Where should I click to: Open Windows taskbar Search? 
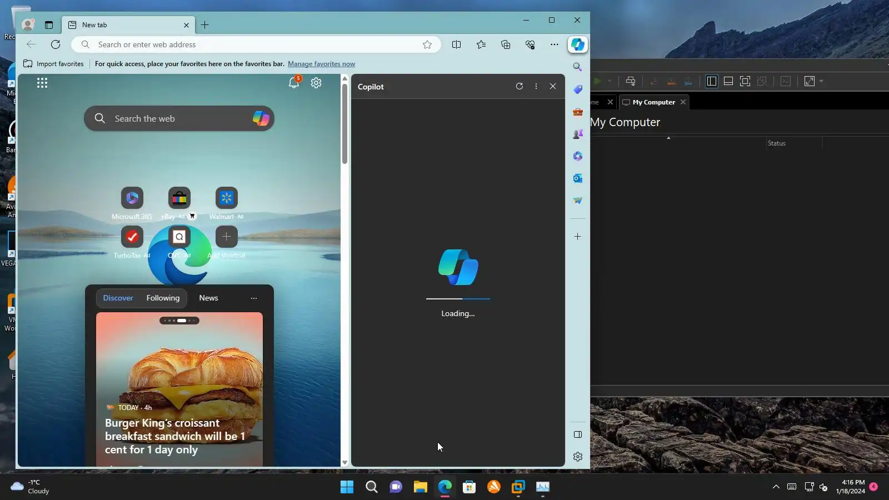pos(372,487)
